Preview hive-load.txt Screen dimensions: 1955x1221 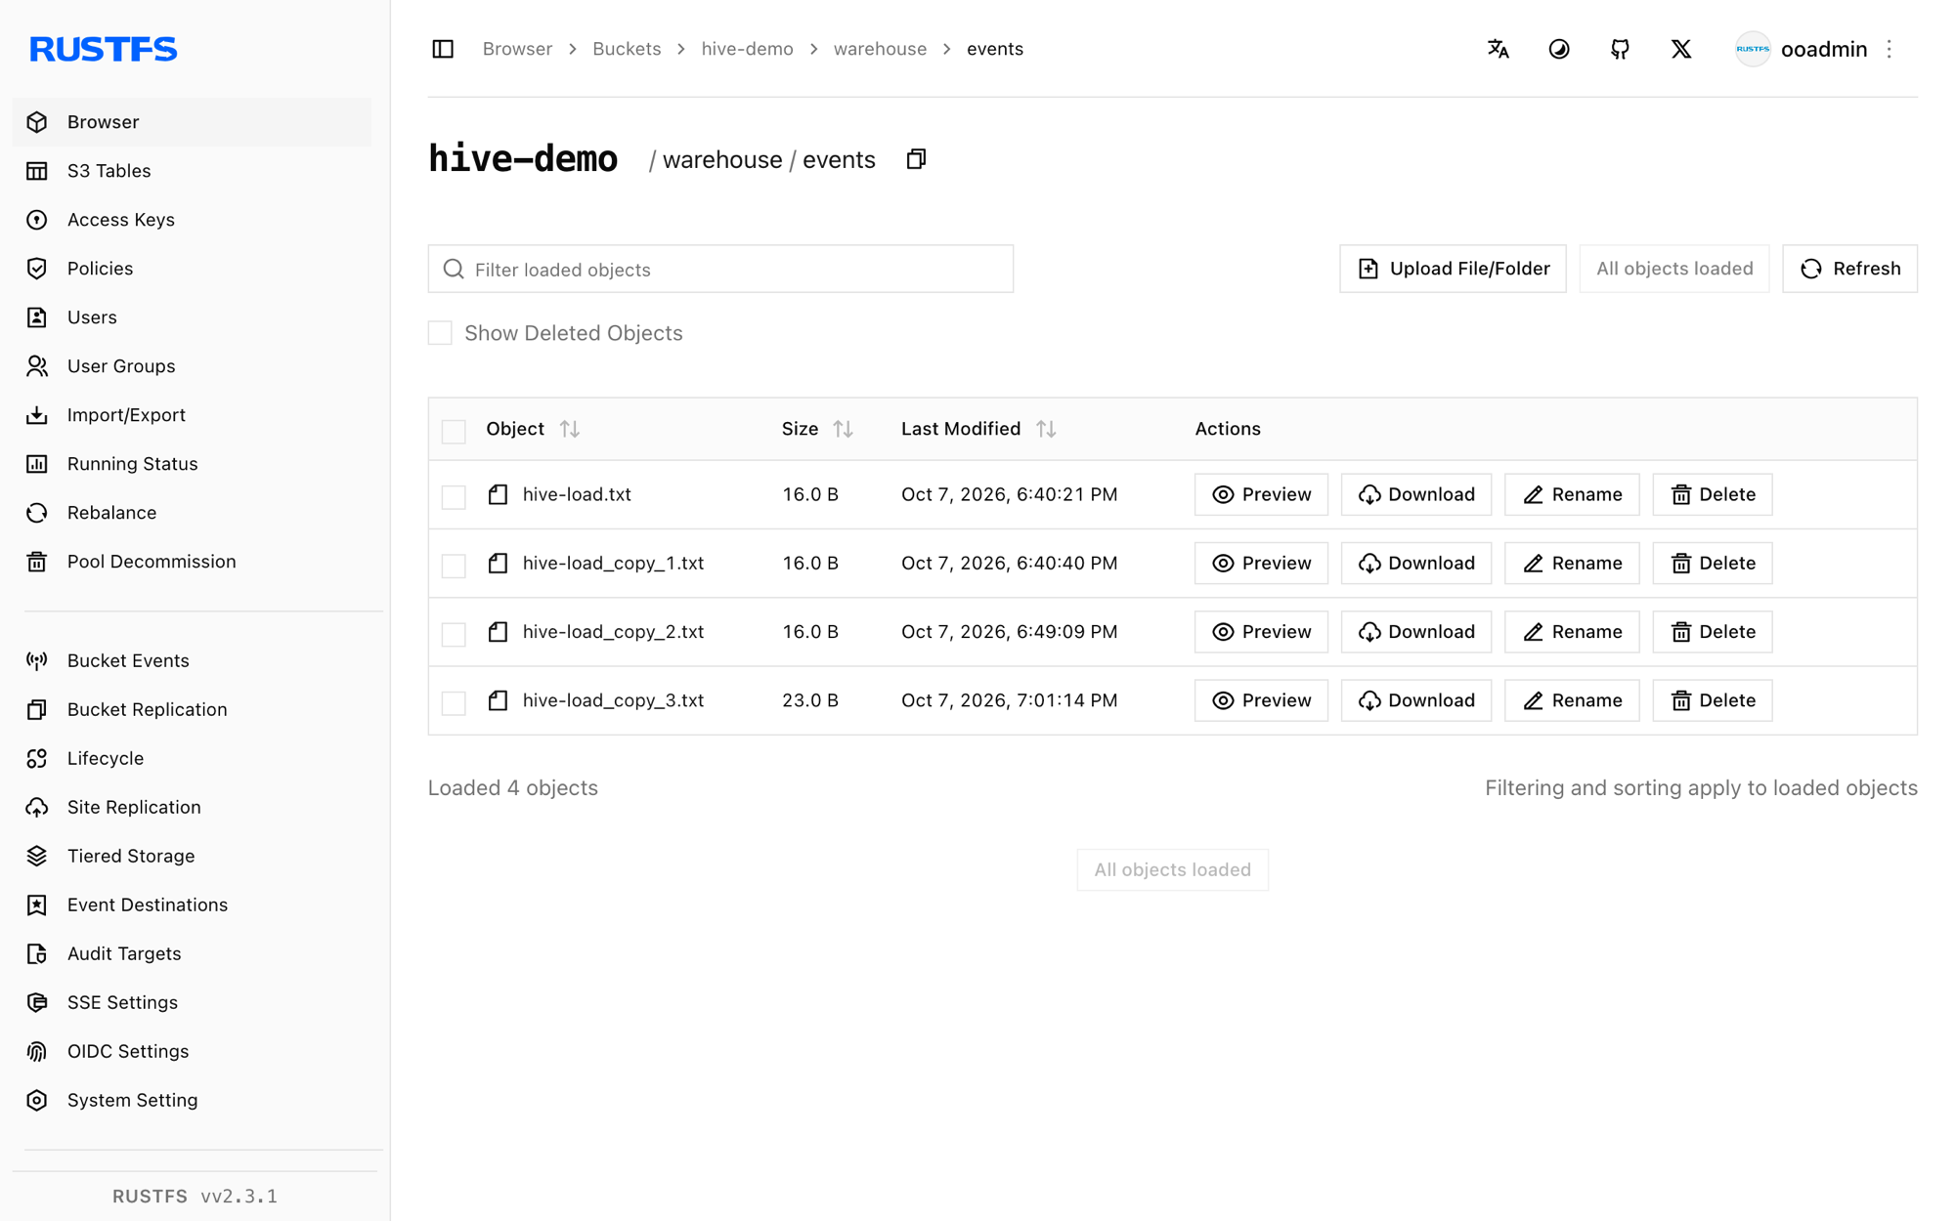coord(1261,494)
